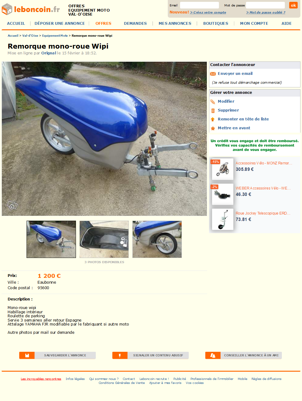The height and width of the screenshot is (401, 302).
Task: Open the Roue Jockey Telescopique ad
Action: [x=263, y=213]
